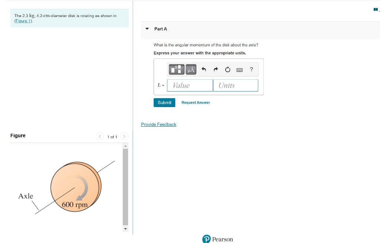Screen dimensions: 380x243
Task: Go to previous figure arrow
Action: [100, 137]
